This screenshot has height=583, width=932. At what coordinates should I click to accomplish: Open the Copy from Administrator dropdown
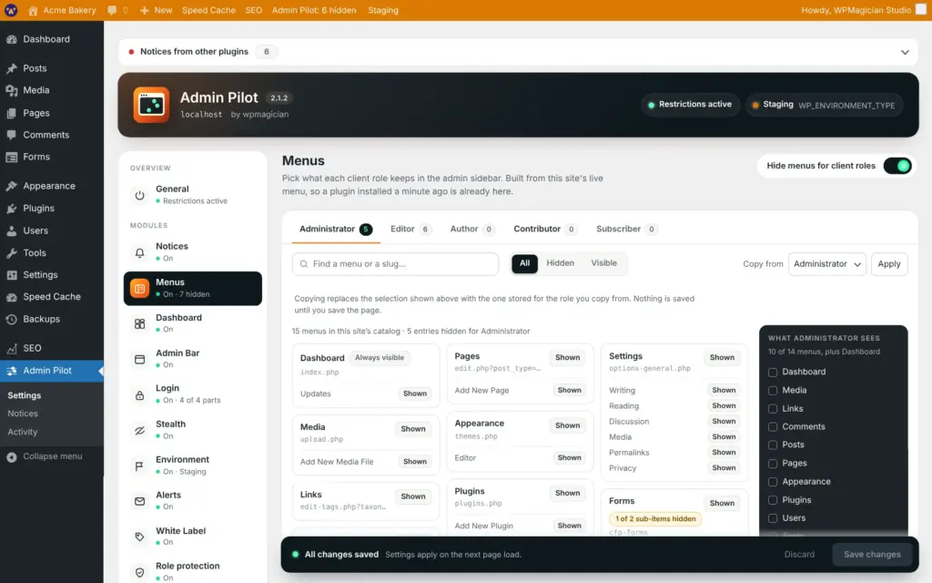click(826, 264)
